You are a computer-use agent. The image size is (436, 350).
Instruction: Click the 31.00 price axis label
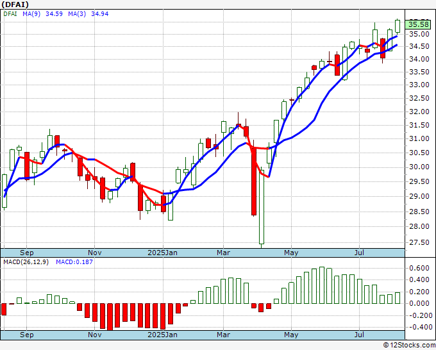click(419, 138)
